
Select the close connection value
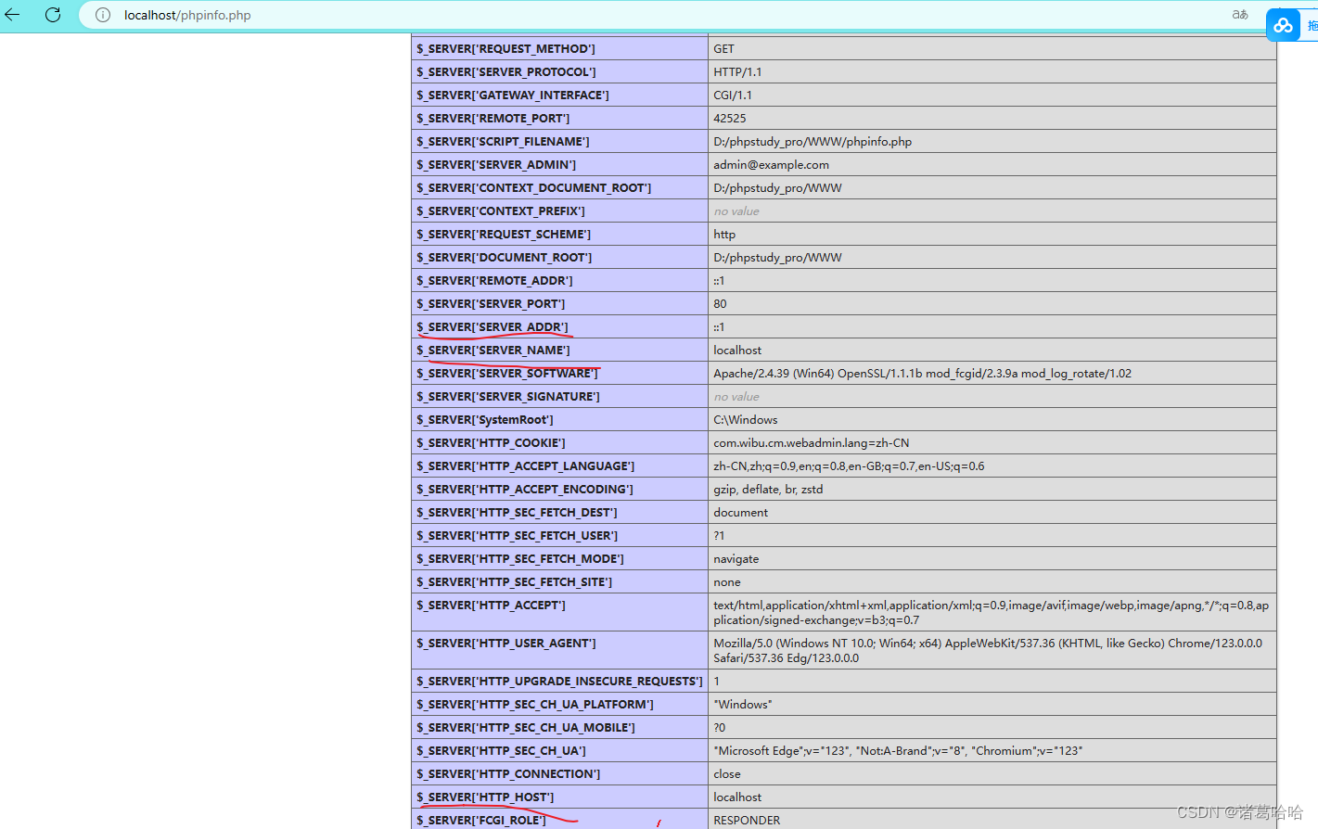(727, 773)
